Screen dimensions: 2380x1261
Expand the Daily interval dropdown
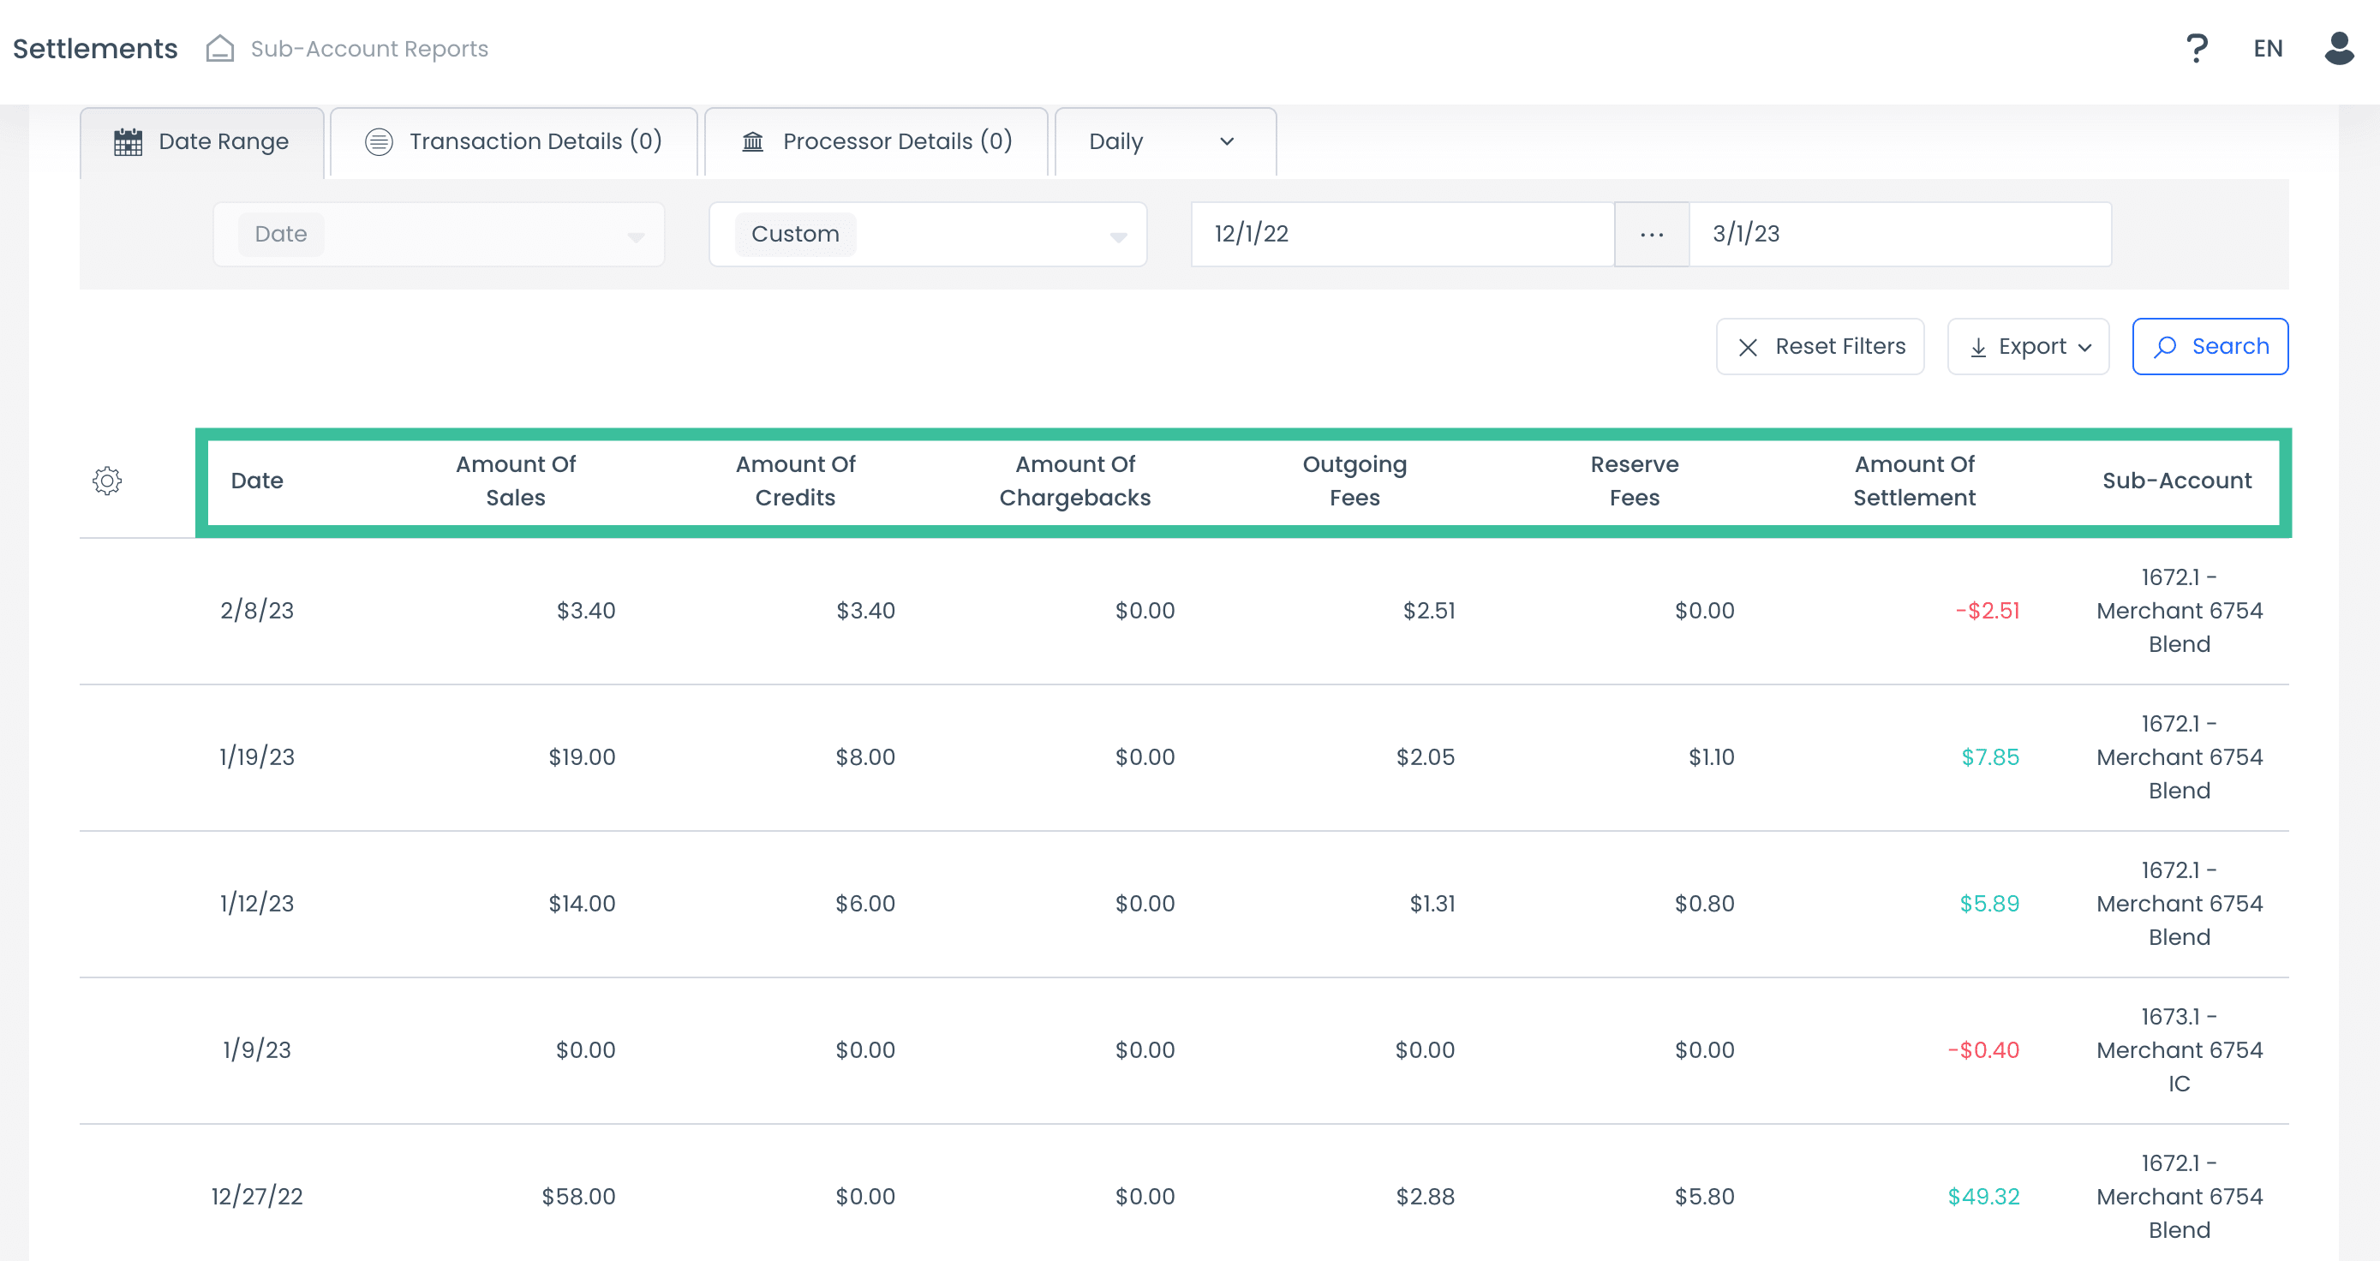pos(1164,141)
